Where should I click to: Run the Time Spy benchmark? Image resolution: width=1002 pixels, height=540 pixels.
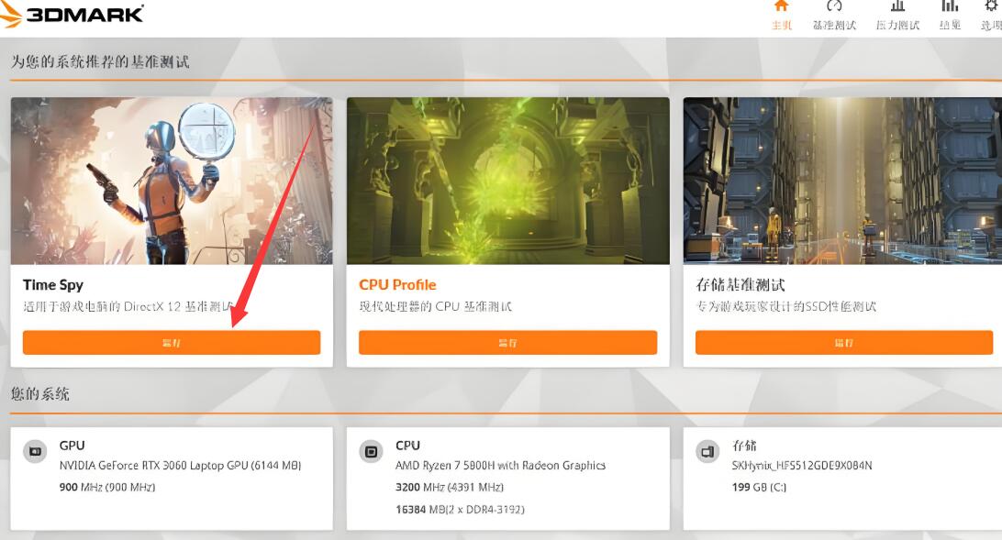(172, 342)
